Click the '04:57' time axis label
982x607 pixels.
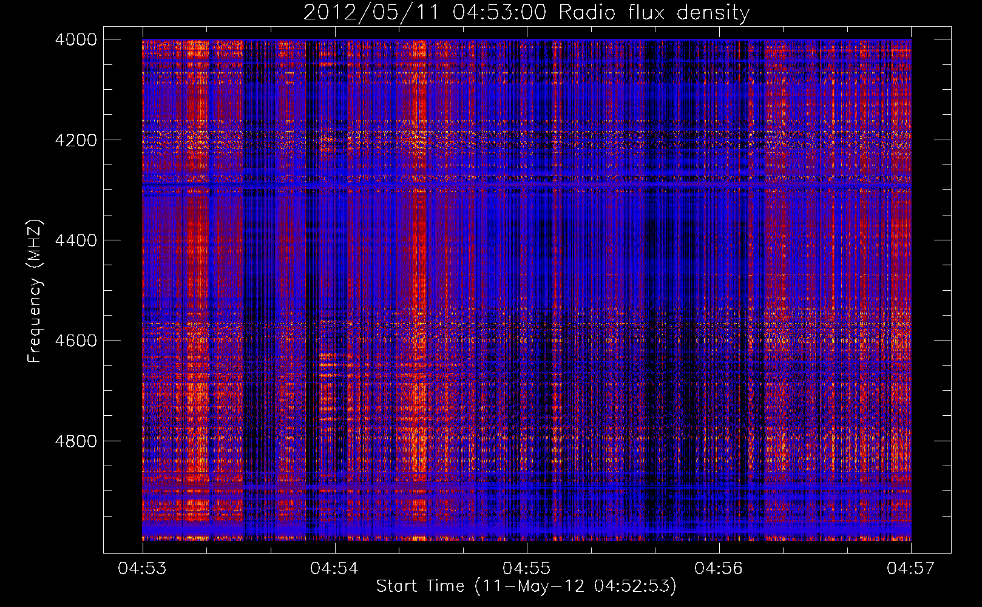tap(911, 569)
